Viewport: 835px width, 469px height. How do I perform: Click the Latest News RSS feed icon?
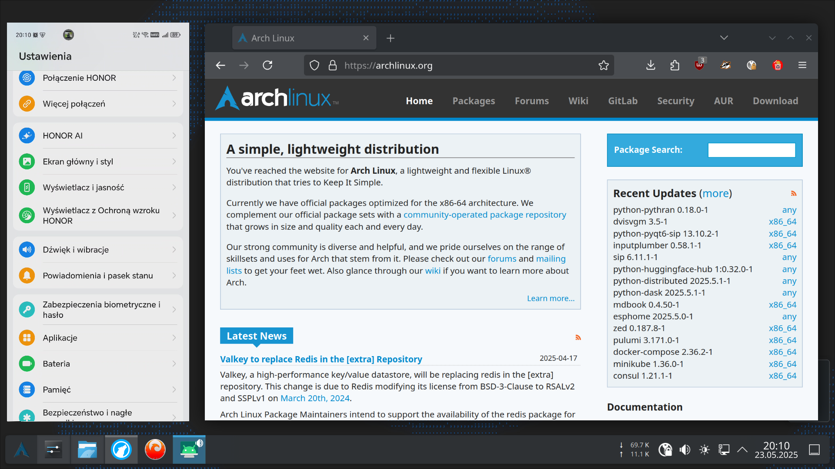[578, 337]
